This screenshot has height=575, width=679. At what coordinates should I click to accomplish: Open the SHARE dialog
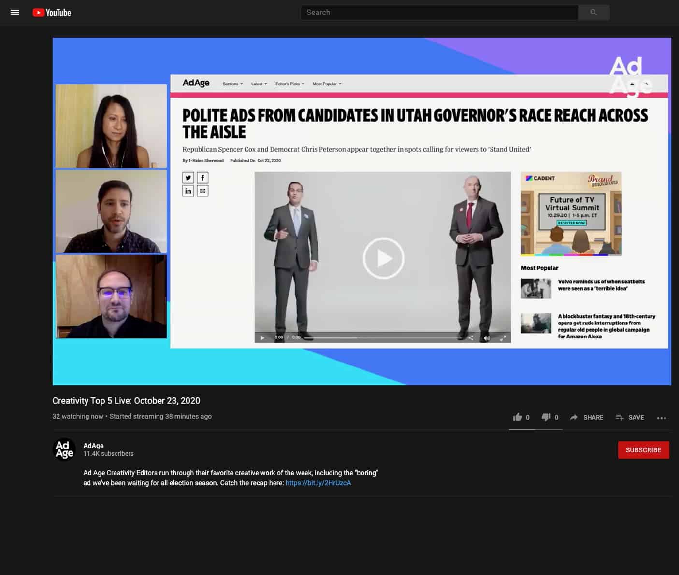587,417
